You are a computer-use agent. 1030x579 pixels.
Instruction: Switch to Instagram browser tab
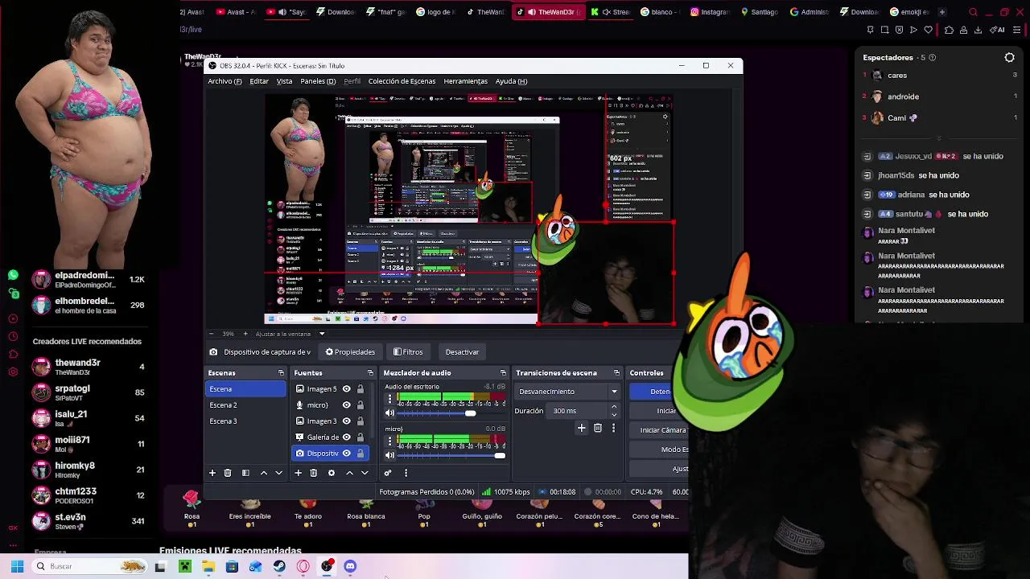[710, 12]
